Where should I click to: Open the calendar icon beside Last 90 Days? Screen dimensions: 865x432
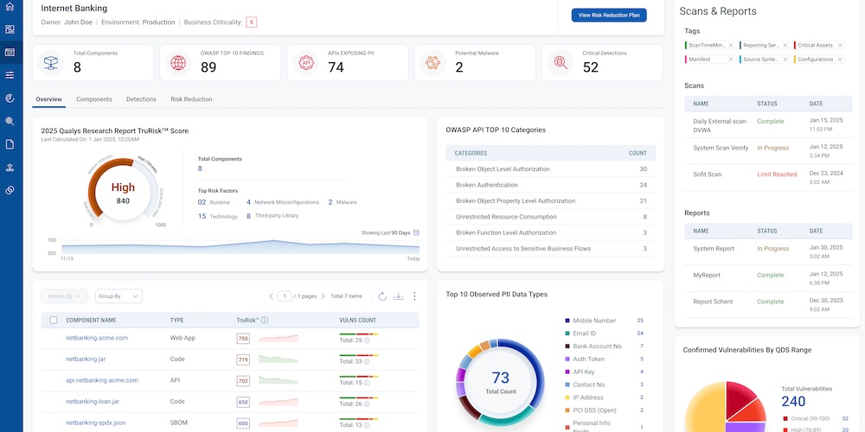pyautogui.click(x=417, y=232)
